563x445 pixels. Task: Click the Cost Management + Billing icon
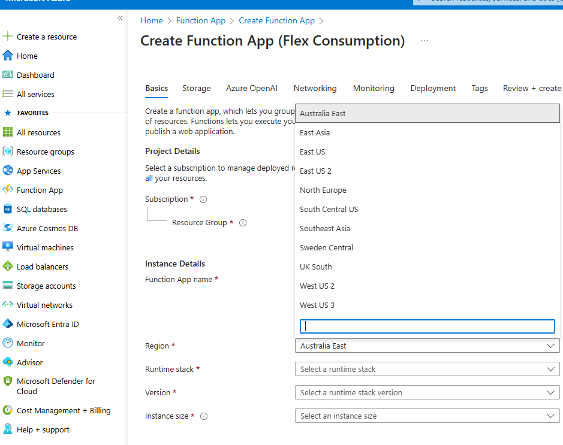[8, 410]
